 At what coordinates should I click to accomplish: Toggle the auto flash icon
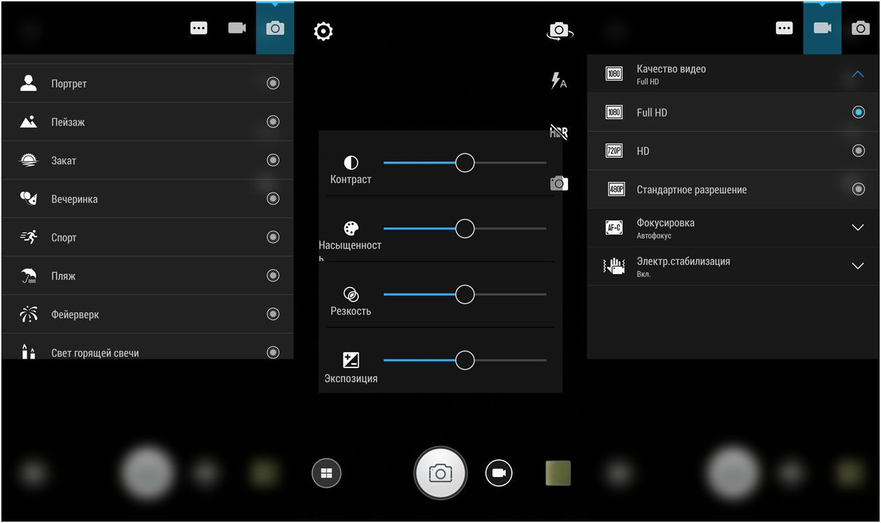[x=559, y=82]
